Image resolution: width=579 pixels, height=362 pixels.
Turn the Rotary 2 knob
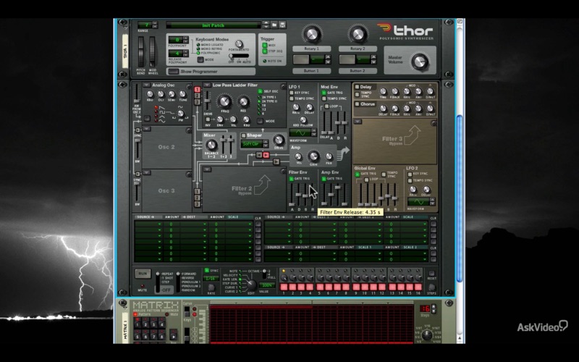click(358, 34)
